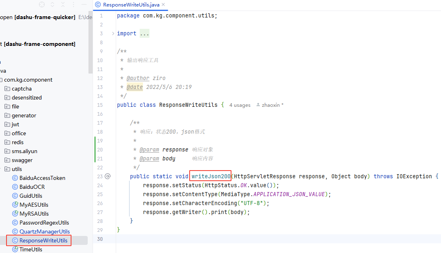Click the MyRSAUtils class icon
Viewport: 441px width, 253px height.
point(15,214)
